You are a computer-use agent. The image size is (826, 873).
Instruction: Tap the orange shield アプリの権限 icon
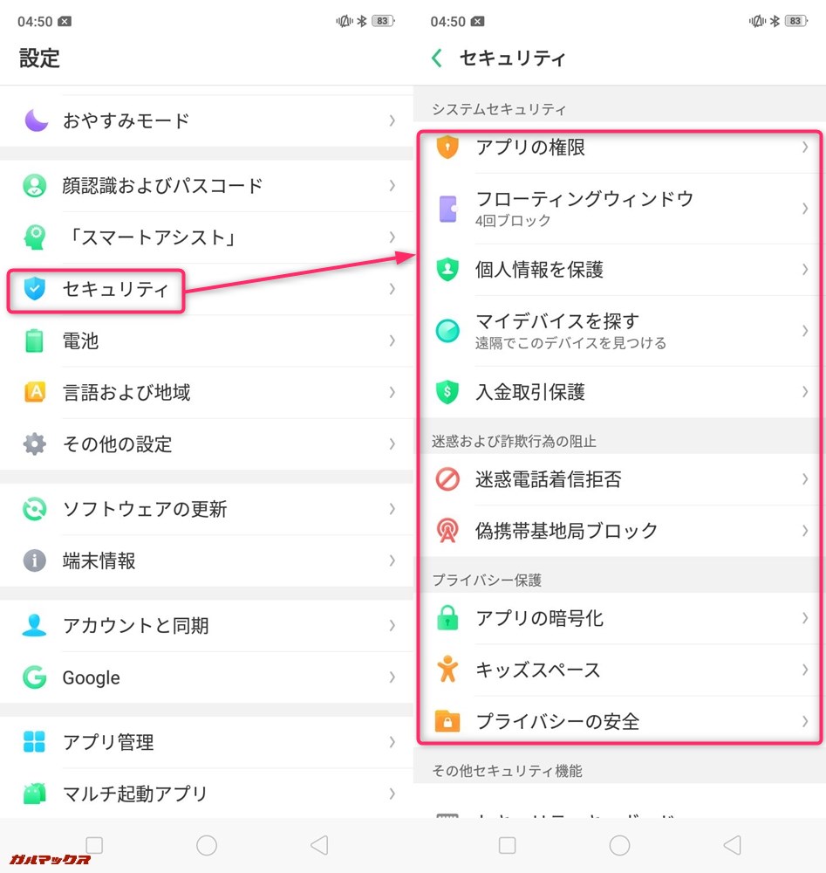pyautogui.click(x=447, y=147)
